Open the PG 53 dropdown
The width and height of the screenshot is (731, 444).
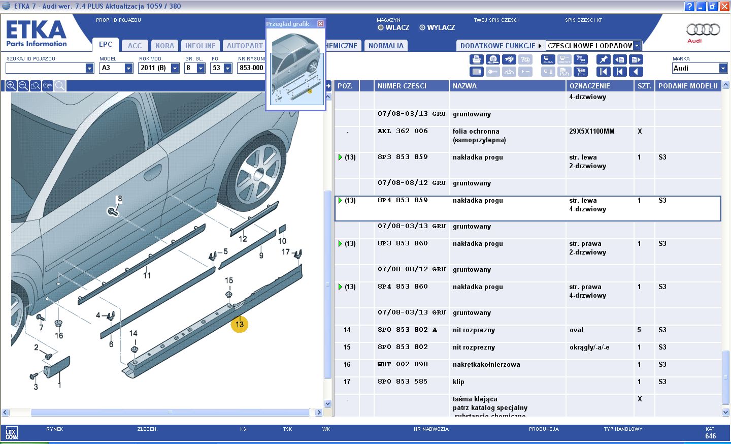click(228, 68)
